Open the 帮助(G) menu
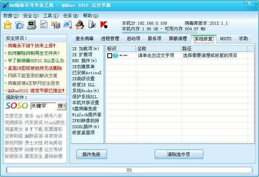This screenshot has height=177, width=259. (91, 16)
